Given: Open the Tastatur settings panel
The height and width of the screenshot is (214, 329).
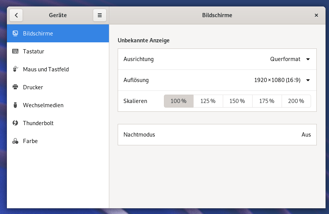Looking at the screenshot, I should point(58,51).
